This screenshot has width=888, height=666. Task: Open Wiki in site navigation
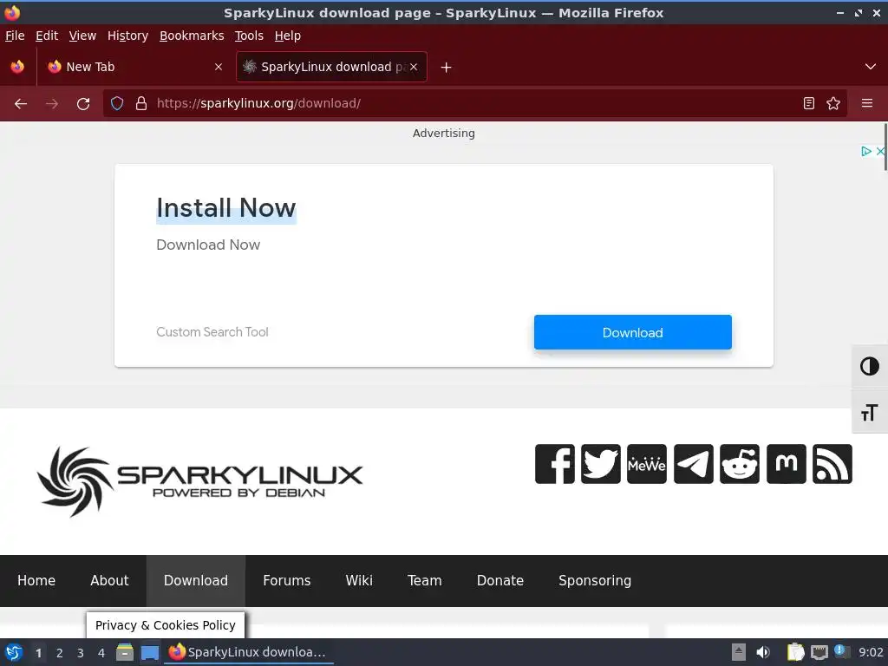pos(359,580)
